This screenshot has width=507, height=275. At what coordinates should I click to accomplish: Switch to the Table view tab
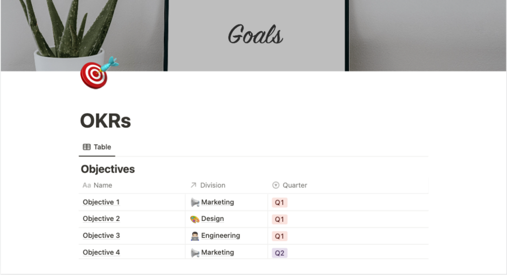click(x=97, y=147)
